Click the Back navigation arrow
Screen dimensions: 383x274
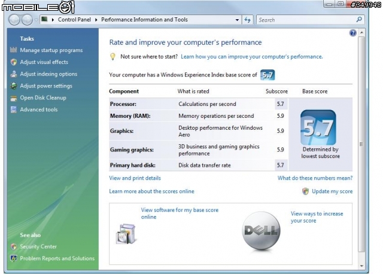14,20
